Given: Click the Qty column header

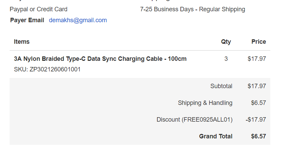Looking at the screenshot, I should [x=226, y=42].
